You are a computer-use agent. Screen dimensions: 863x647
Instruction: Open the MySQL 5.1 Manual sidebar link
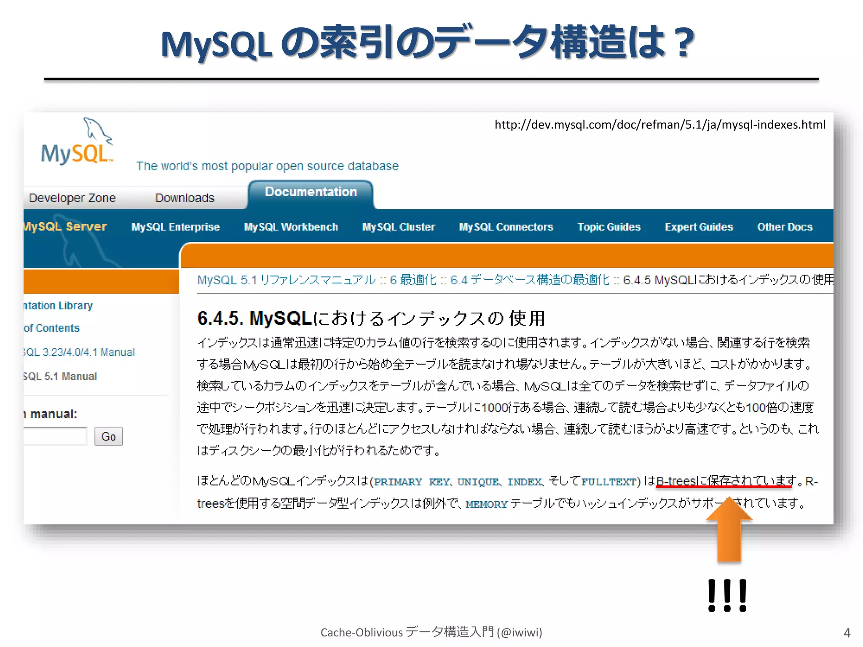click(x=60, y=376)
